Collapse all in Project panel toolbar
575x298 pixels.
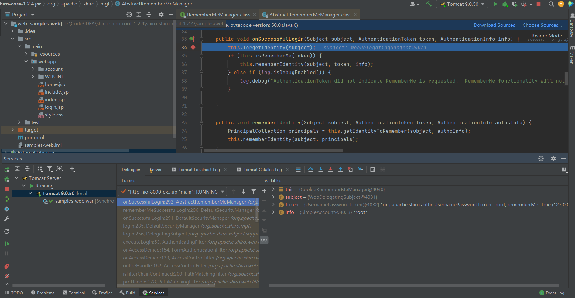coord(149,15)
